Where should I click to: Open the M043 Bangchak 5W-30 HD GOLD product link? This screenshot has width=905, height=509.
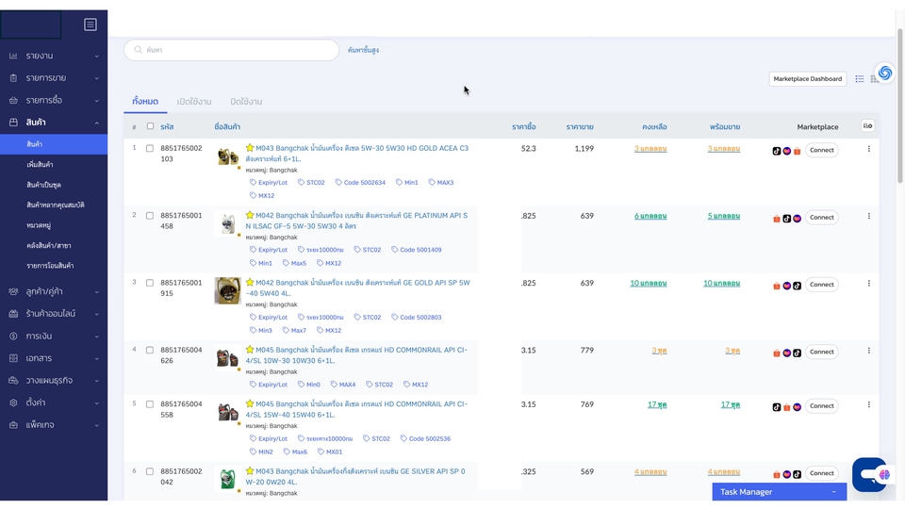tap(357, 154)
